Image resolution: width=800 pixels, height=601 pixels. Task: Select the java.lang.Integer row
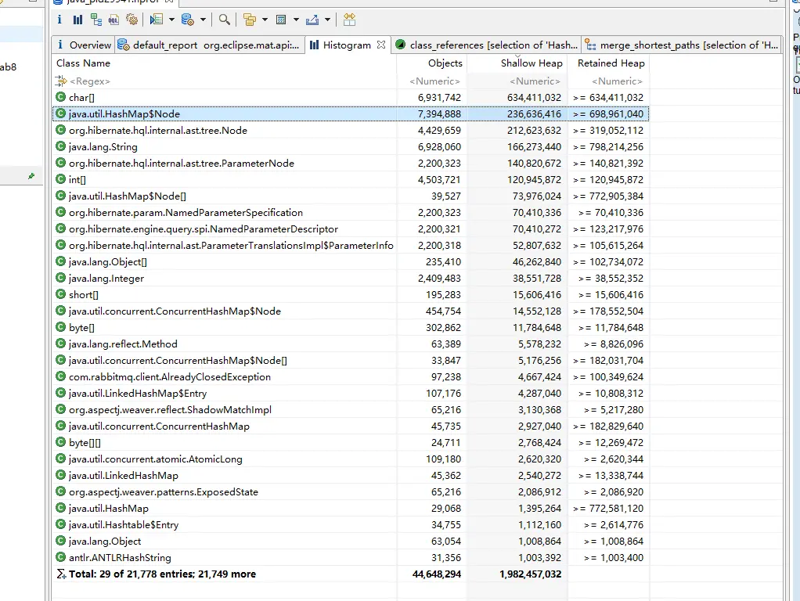coord(351,278)
